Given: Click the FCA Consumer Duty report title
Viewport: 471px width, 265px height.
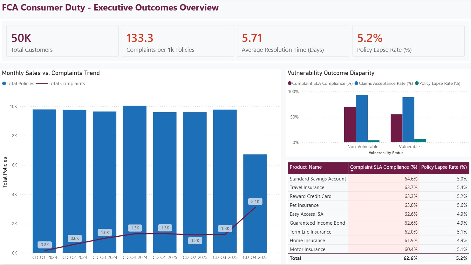Looking at the screenshot, I should click(x=110, y=8).
